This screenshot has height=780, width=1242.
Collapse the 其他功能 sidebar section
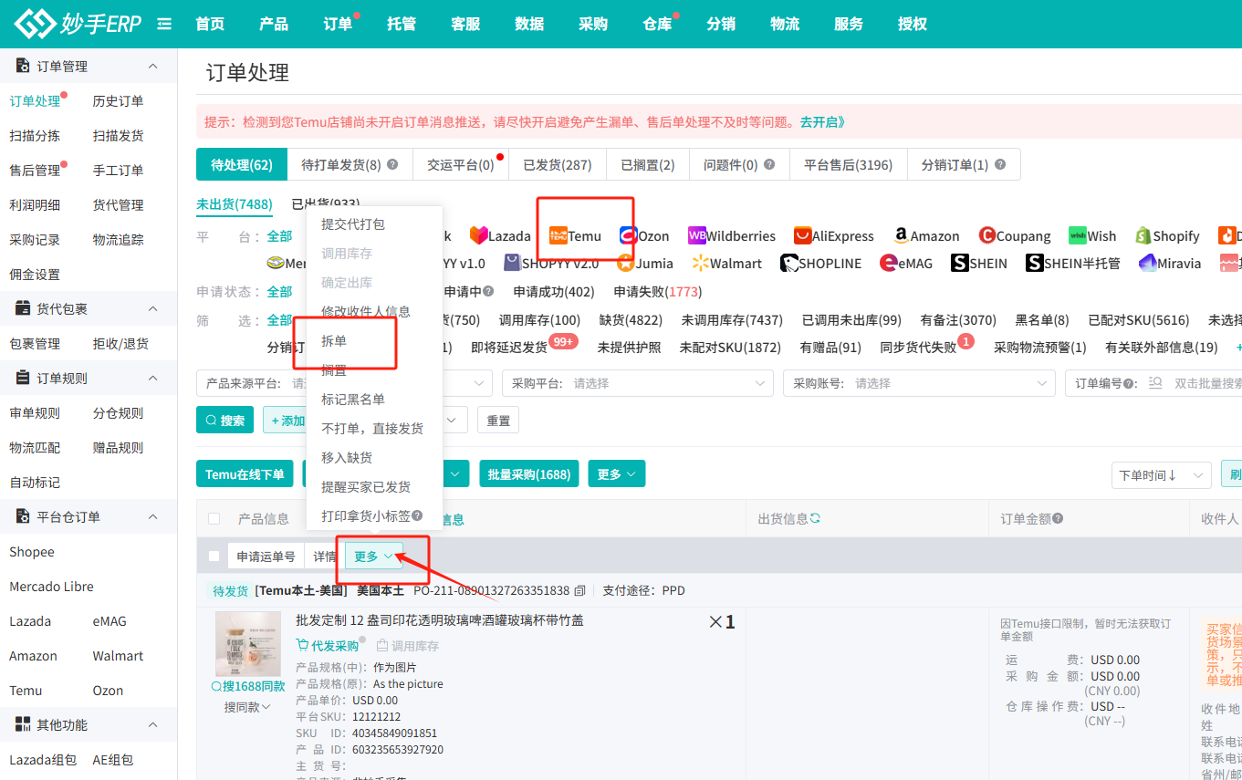tap(152, 725)
